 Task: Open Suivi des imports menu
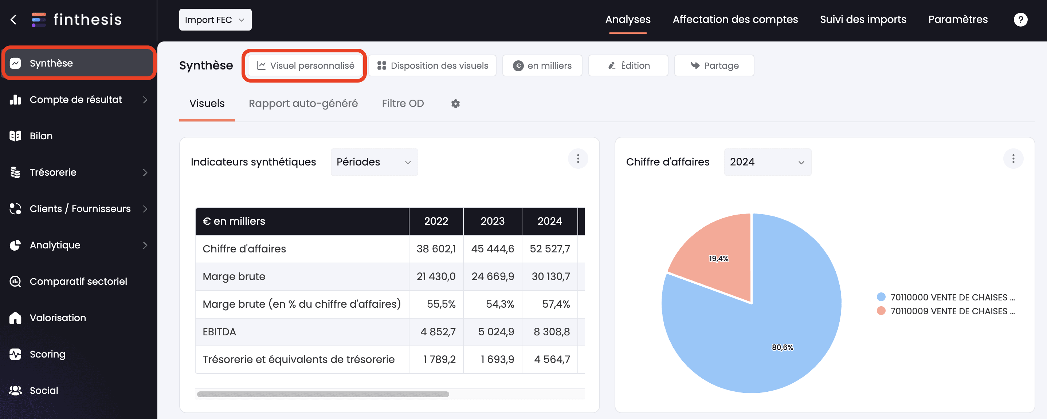[863, 20]
